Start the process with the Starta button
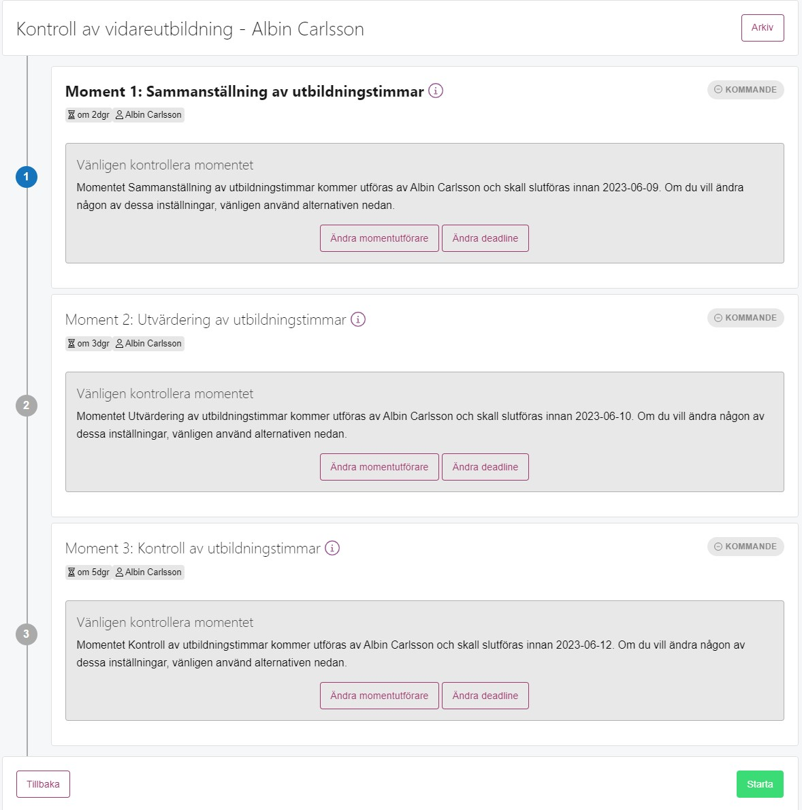 click(760, 784)
